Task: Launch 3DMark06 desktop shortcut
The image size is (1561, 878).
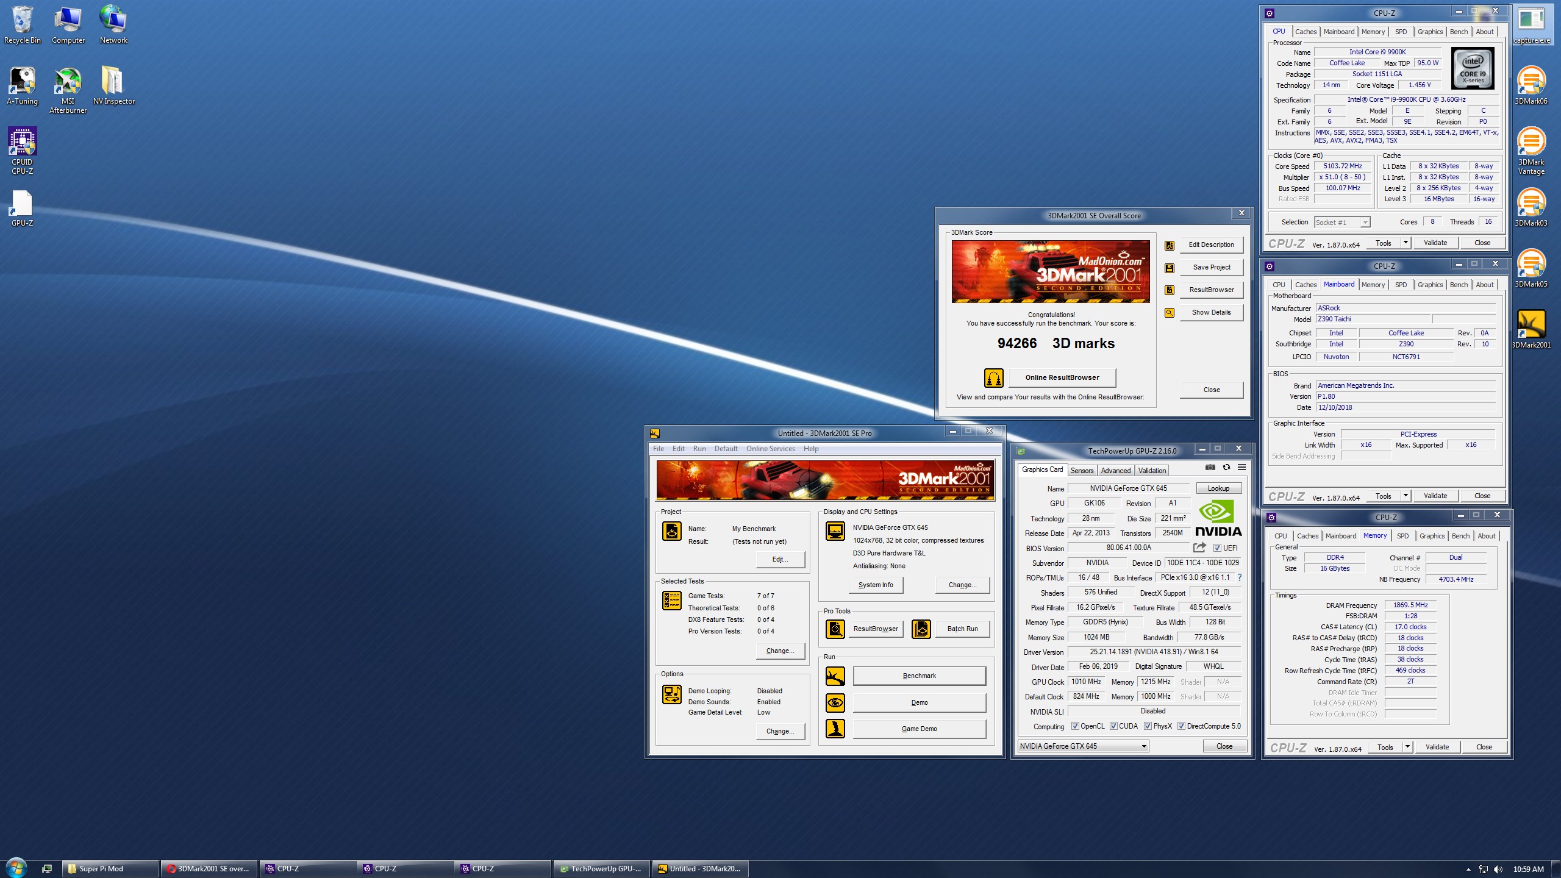Action: point(1531,86)
